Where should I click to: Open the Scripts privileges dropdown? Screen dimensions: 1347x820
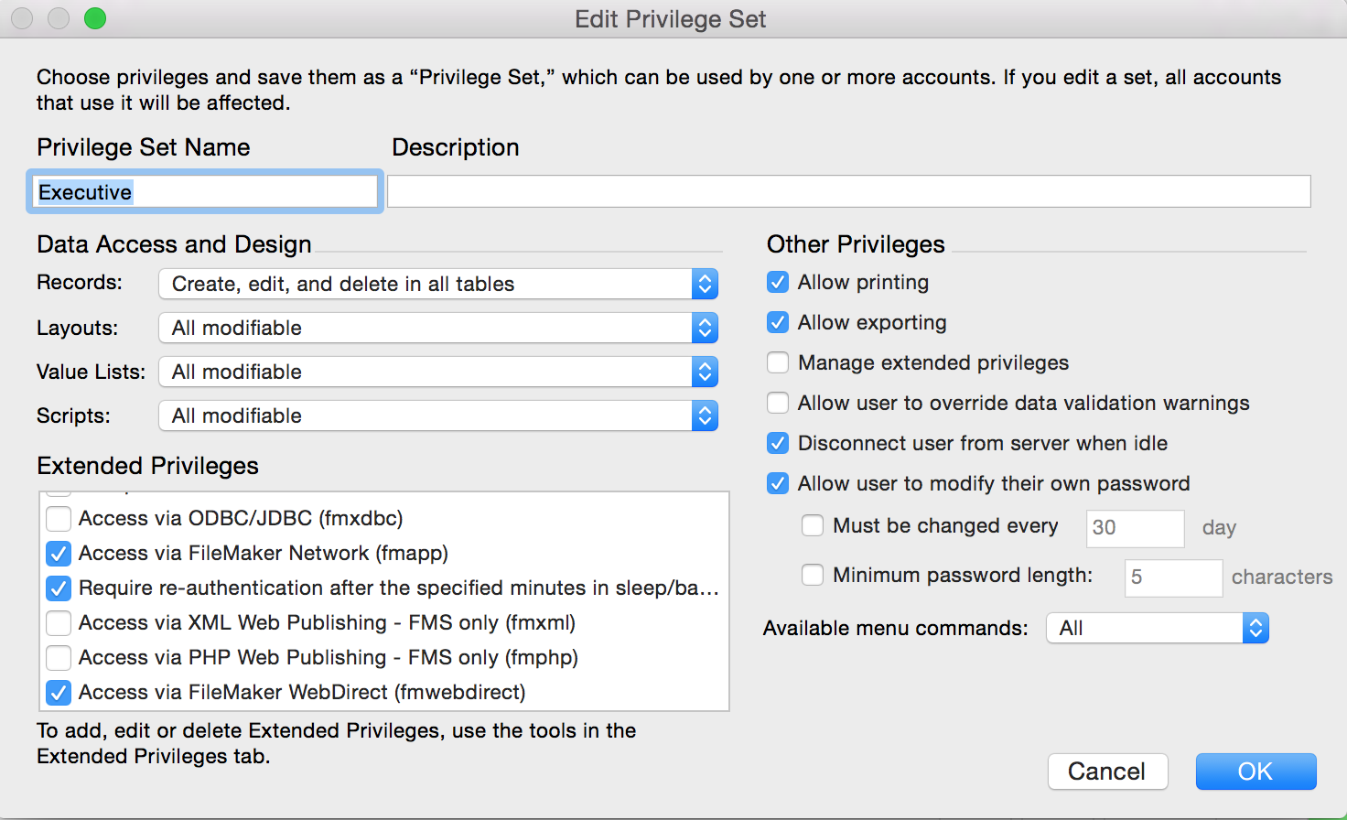(x=438, y=415)
